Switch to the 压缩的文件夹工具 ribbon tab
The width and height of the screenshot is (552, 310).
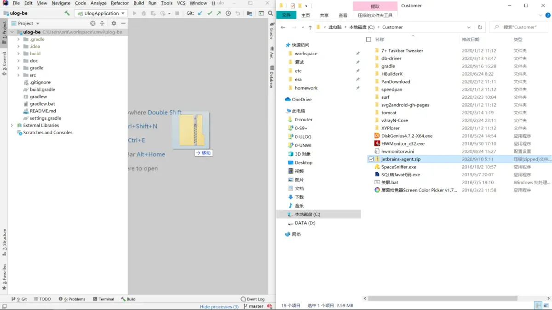click(375, 15)
